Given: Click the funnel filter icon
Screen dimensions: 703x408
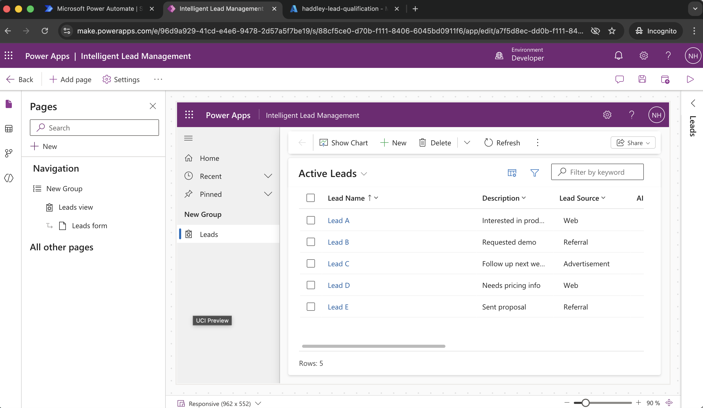Looking at the screenshot, I should coord(534,173).
